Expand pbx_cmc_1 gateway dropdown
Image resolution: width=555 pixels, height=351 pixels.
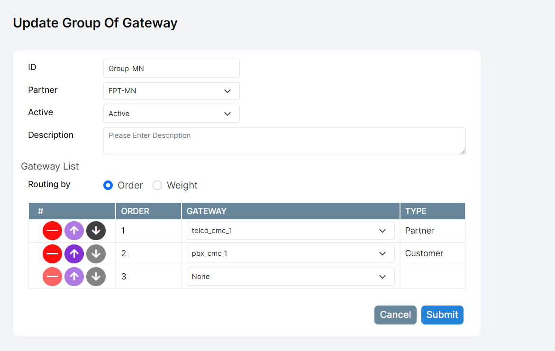coord(291,254)
